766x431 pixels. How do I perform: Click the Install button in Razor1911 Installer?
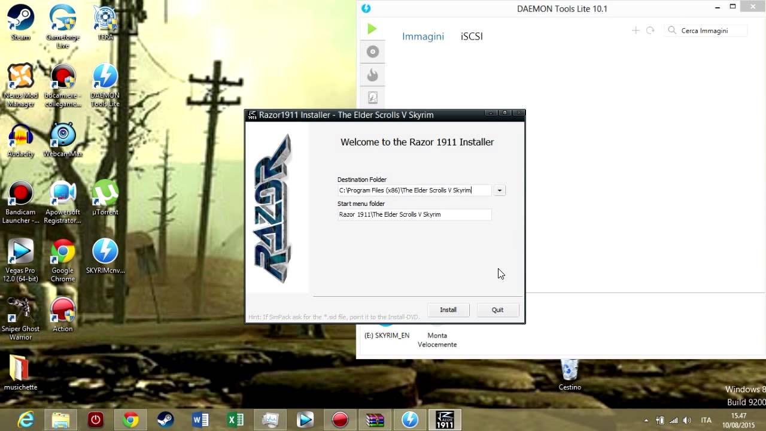tap(448, 309)
